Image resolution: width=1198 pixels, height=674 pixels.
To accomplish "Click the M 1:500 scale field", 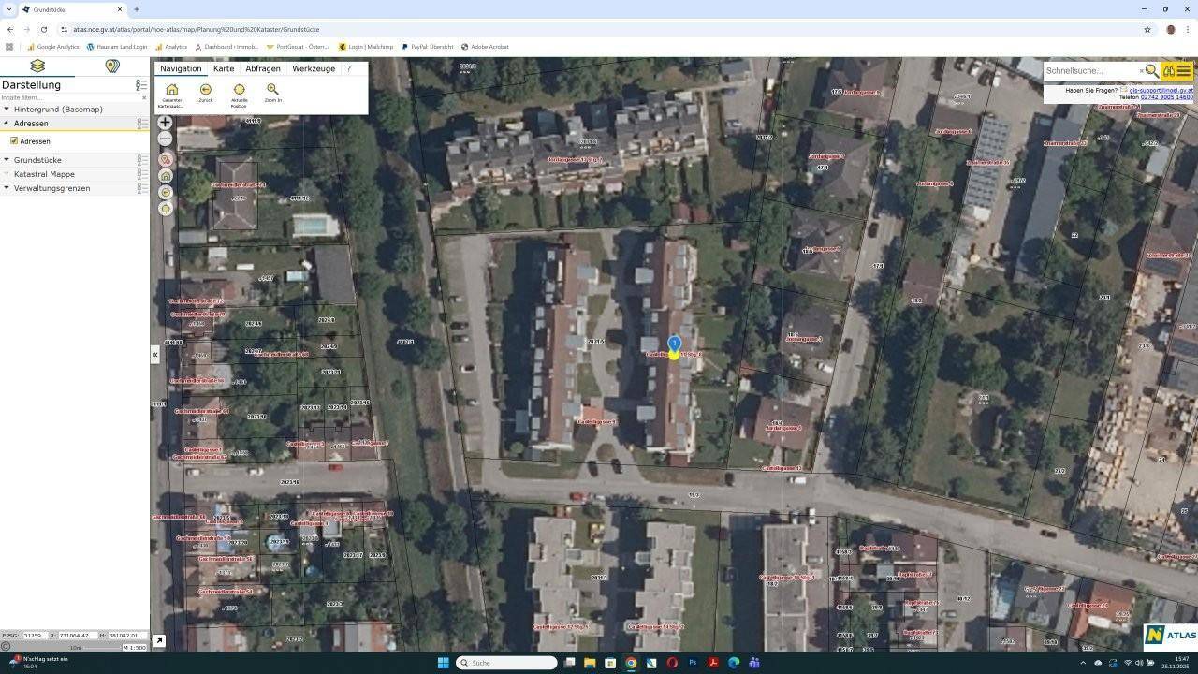I will (133, 647).
